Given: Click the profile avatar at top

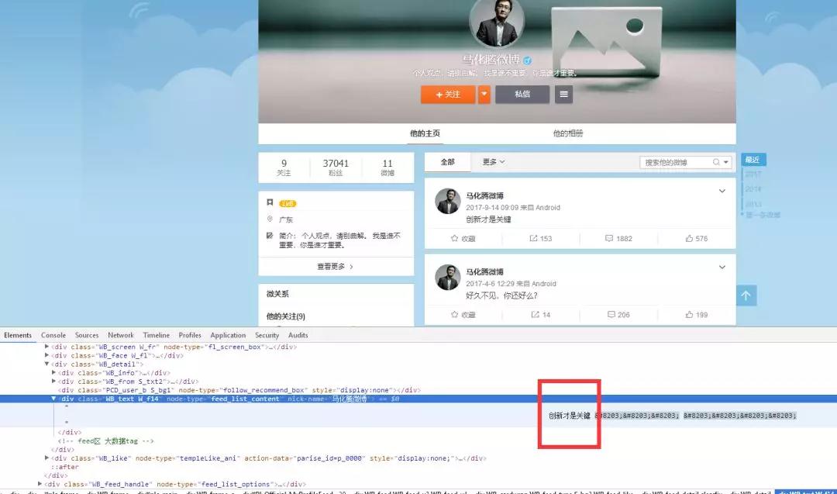Looking at the screenshot, I should point(497,22).
